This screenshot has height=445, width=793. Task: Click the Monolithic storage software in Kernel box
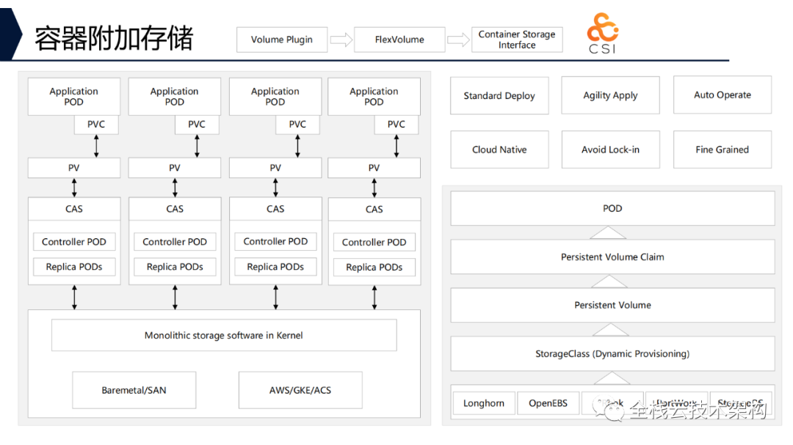(224, 335)
